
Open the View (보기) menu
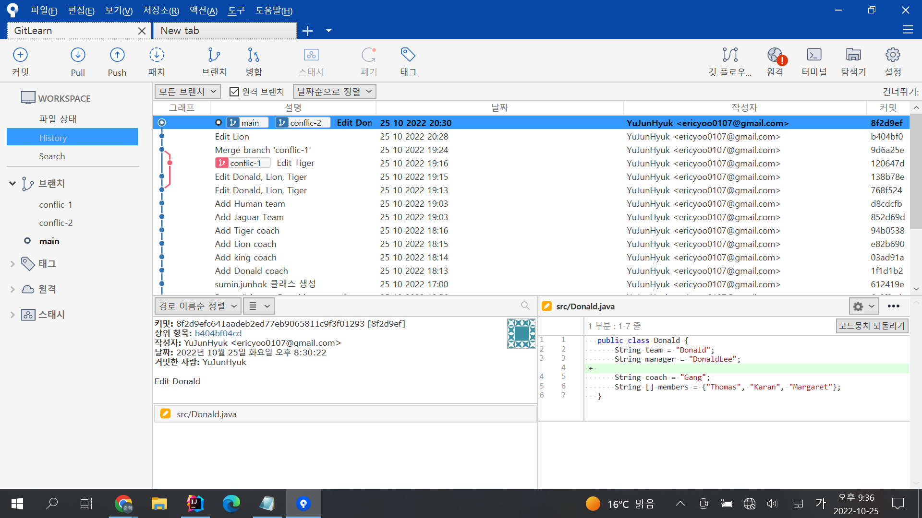(119, 11)
